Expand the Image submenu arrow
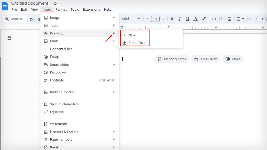This screenshot has height=150, width=267. click(x=114, y=18)
